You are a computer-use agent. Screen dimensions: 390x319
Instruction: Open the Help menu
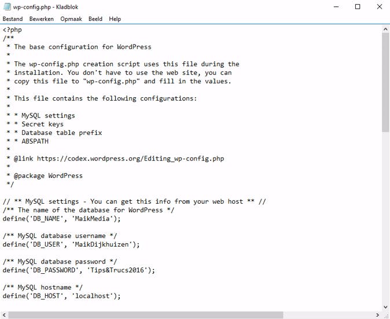(x=115, y=19)
